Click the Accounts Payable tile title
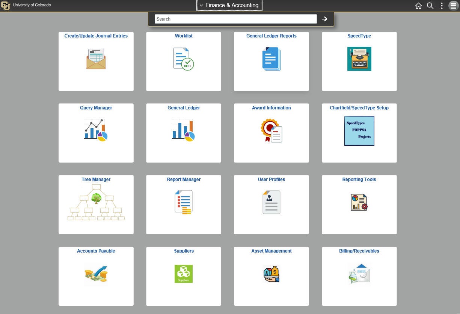Image resolution: width=460 pixels, height=314 pixels. (x=96, y=251)
